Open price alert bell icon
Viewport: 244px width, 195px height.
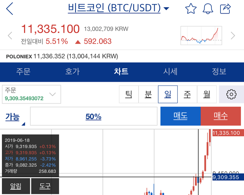pos(208,9)
